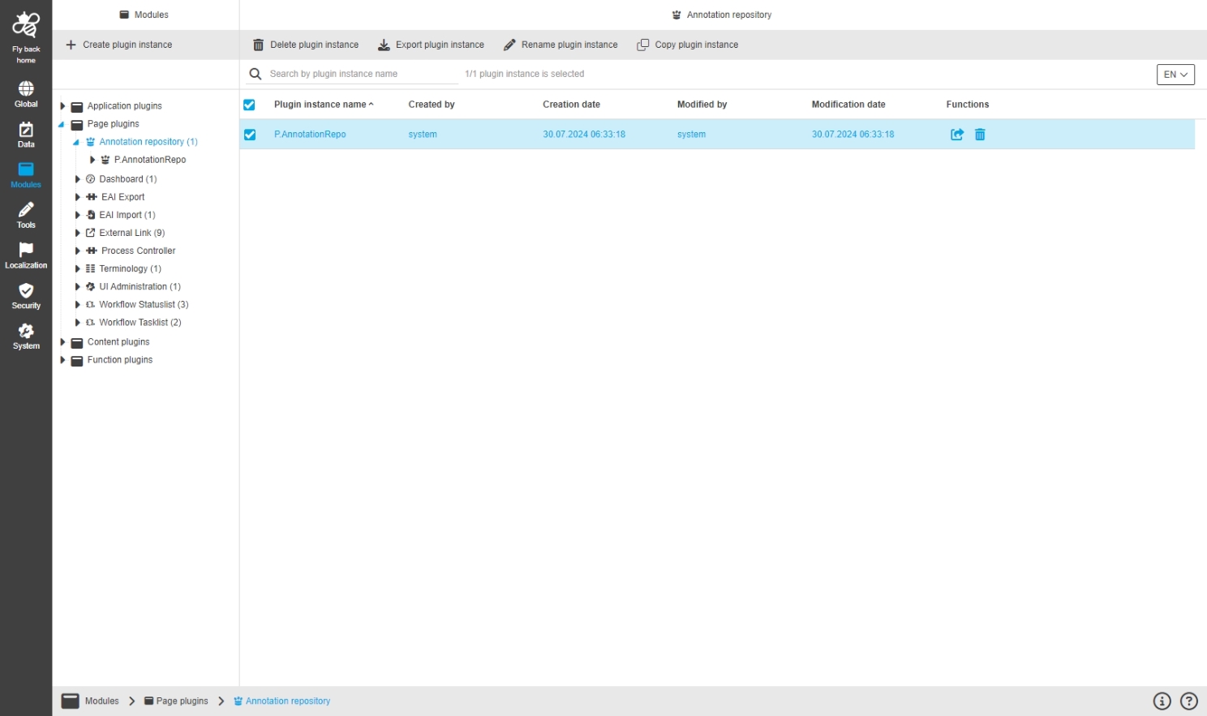Select Annotation repository (1) in tree

click(x=148, y=142)
